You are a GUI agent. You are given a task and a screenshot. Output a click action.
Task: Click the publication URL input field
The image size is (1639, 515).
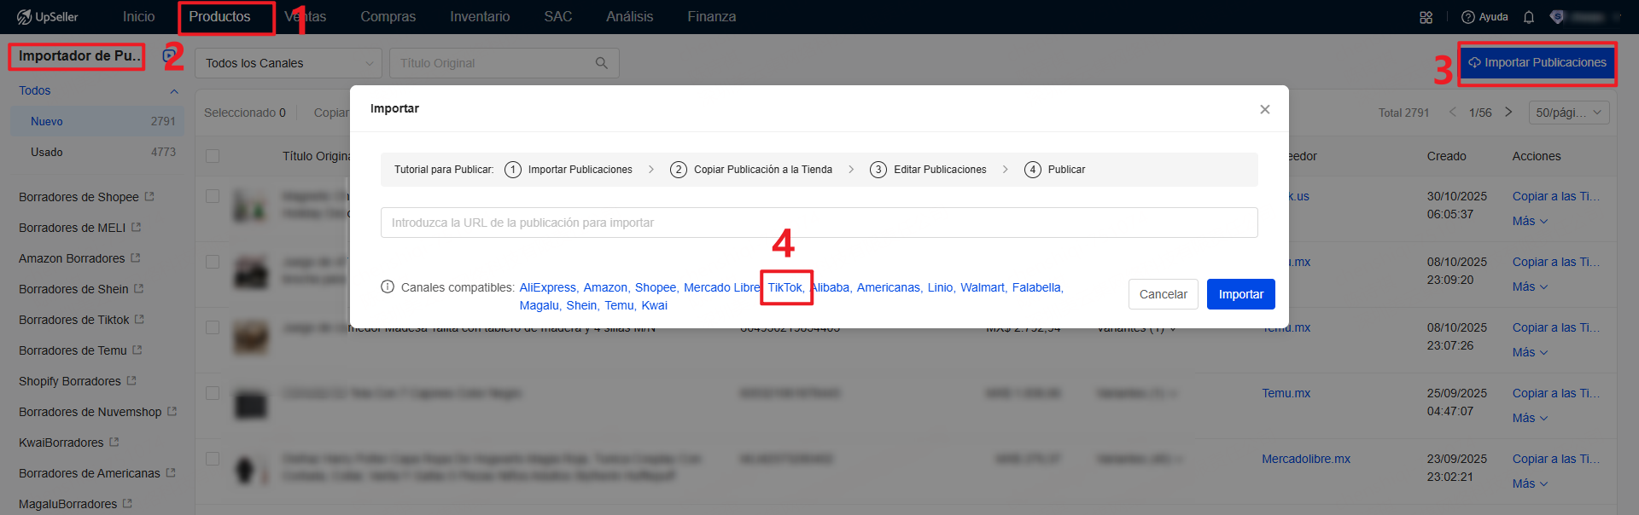click(819, 223)
